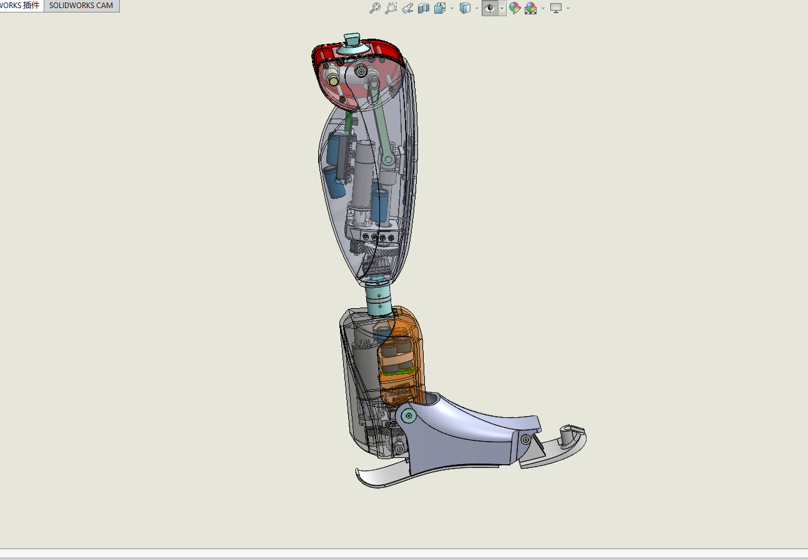Click the Edit Appearance icon
808x559 pixels.
(515, 8)
